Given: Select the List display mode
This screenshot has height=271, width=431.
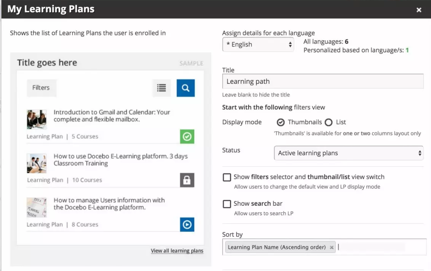Looking at the screenshot, I should (328, 122).
